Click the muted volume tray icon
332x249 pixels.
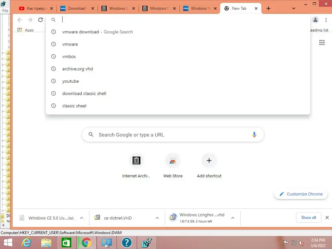302,243
